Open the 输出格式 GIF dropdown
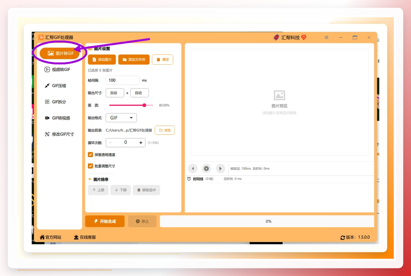411x276 pixels. click(x=121, y=118)
